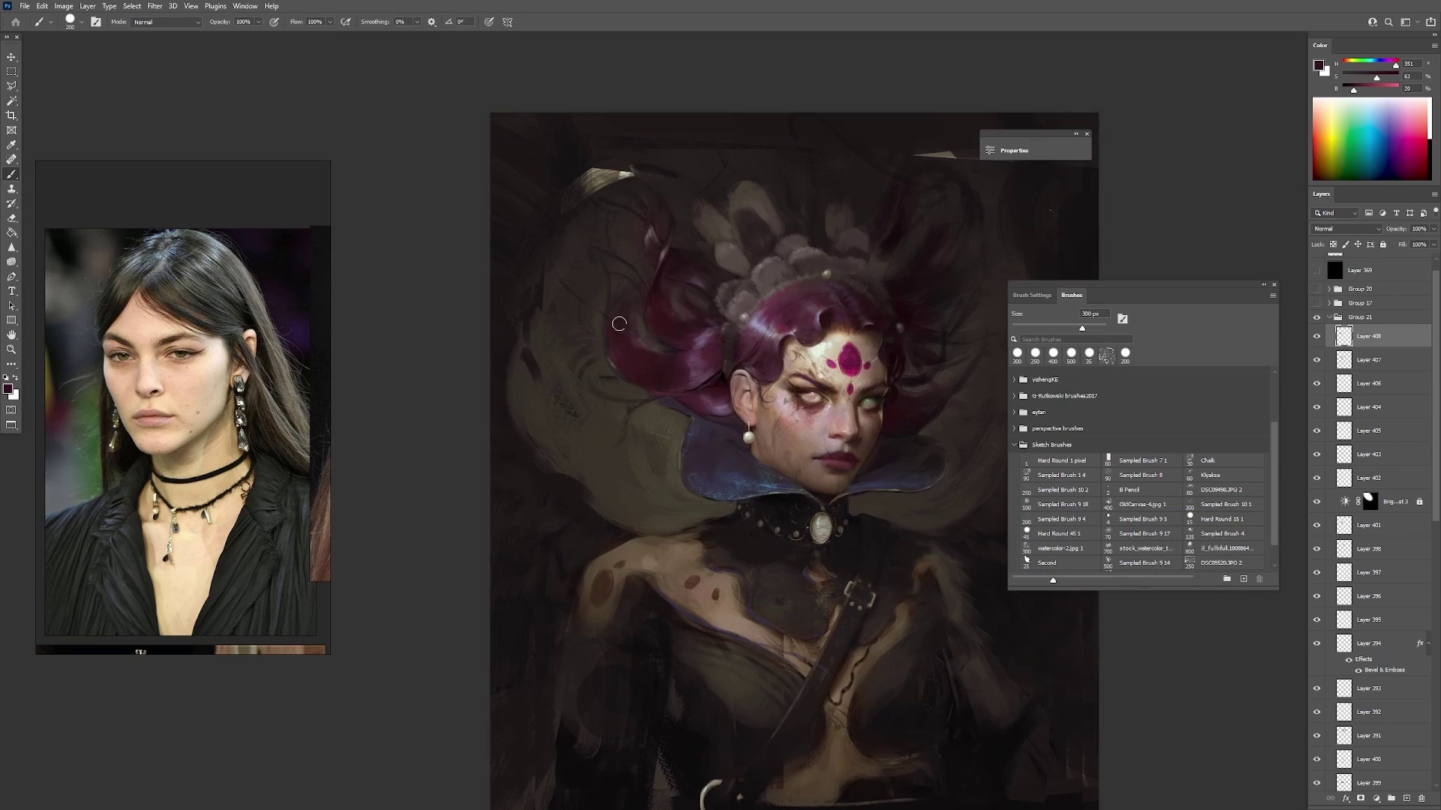Open smoothing options gear icon
The width and height of the screenshot is (1441, 810).
pos(432,22)
